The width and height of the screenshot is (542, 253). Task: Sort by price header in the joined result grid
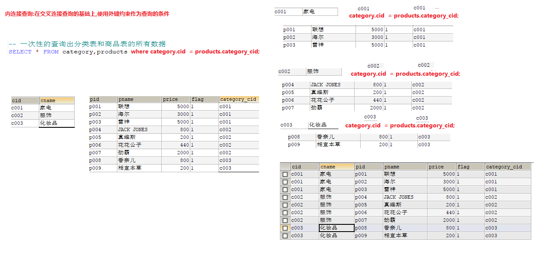pyautogui.click(x=442, y=167)
